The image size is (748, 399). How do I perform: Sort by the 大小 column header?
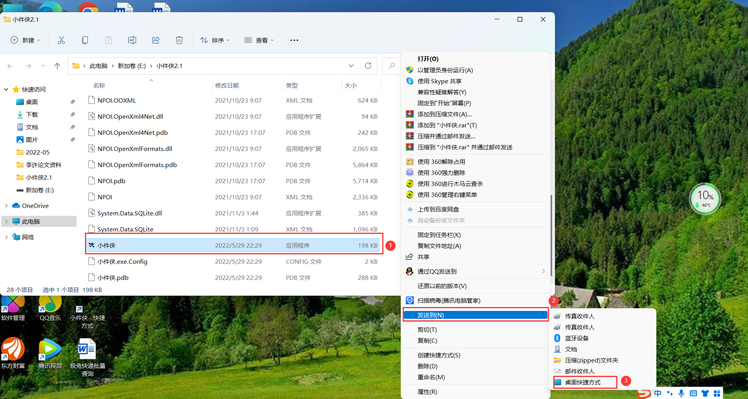(x=351, y=85)
